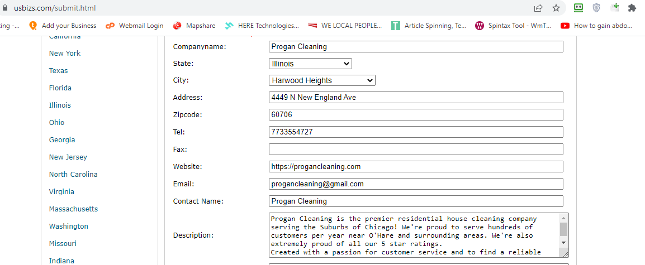
Task: Click the empty Fax input field
Action: (x=416, y=149)
